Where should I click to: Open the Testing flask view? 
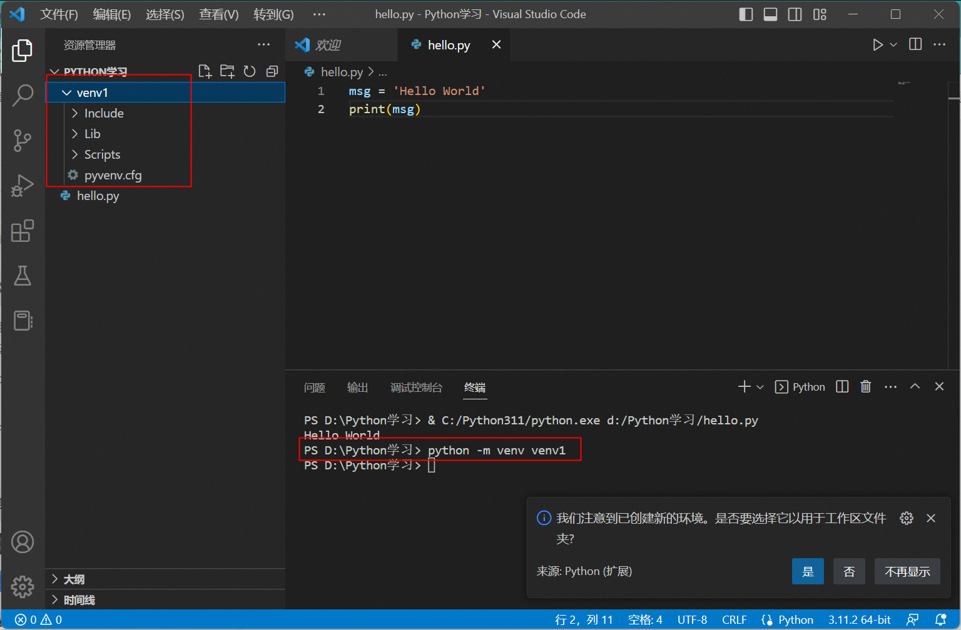click(23, 276)
